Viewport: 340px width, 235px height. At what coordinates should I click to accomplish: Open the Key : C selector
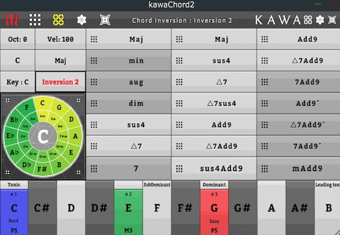tap(18, 82)
